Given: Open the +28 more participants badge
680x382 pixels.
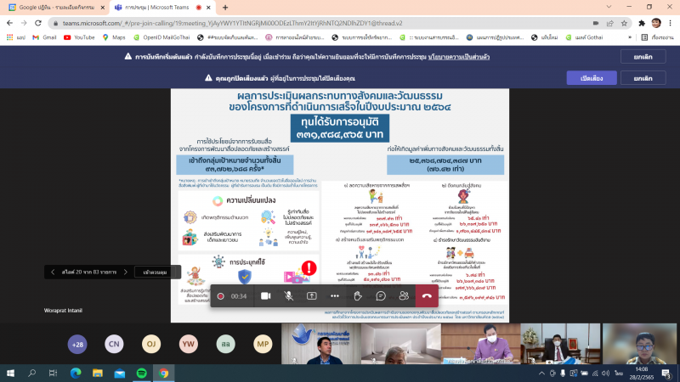Looking at the screenshot, I should click(77, 345).
